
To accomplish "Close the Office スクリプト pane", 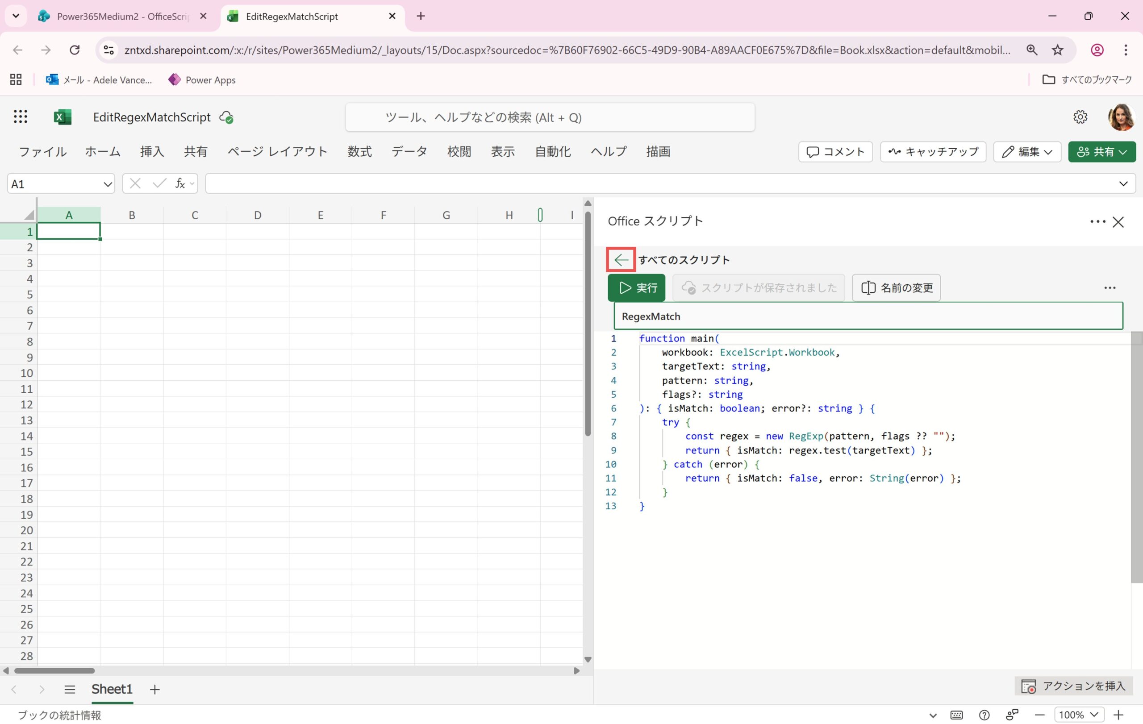I will 1118,221.
